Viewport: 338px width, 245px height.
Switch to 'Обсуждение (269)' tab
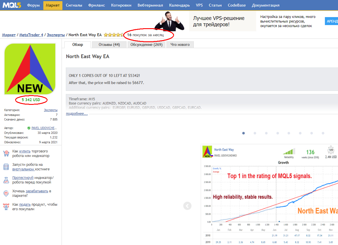point(146,45)
